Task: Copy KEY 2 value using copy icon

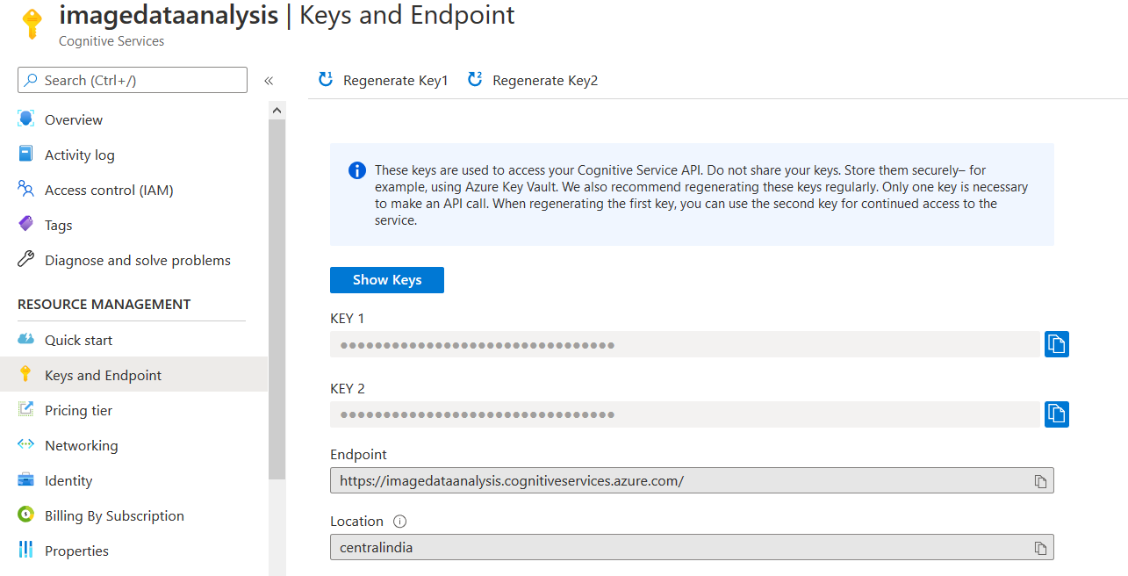Action: point(1056,414)
